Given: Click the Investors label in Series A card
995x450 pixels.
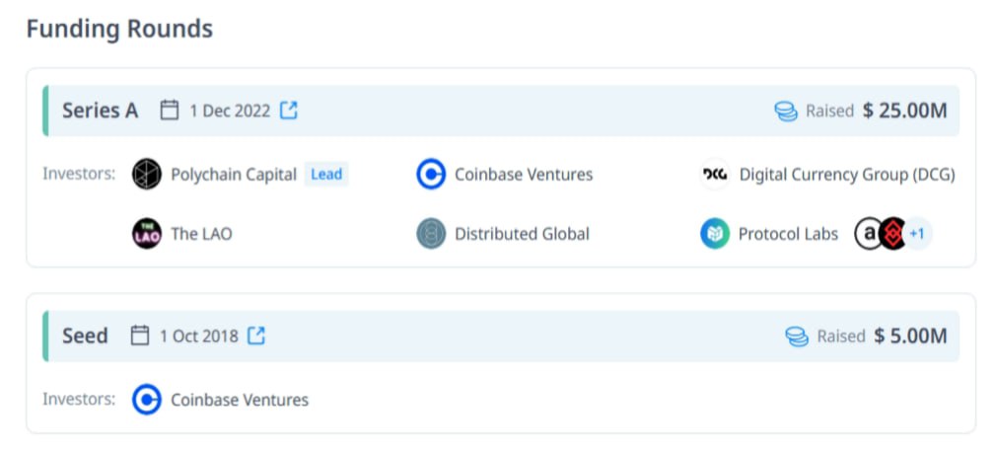Looking at the screenshot, I should (x=79, y=174).
